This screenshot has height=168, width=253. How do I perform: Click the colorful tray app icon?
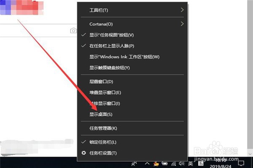coord(156,164)
